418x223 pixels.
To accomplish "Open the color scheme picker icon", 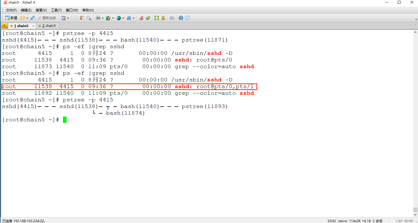I will click(x=108, y=18).
